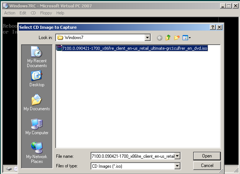Click the Open button
The width and height of the screenshot is (240, 174).
[207, 156]
